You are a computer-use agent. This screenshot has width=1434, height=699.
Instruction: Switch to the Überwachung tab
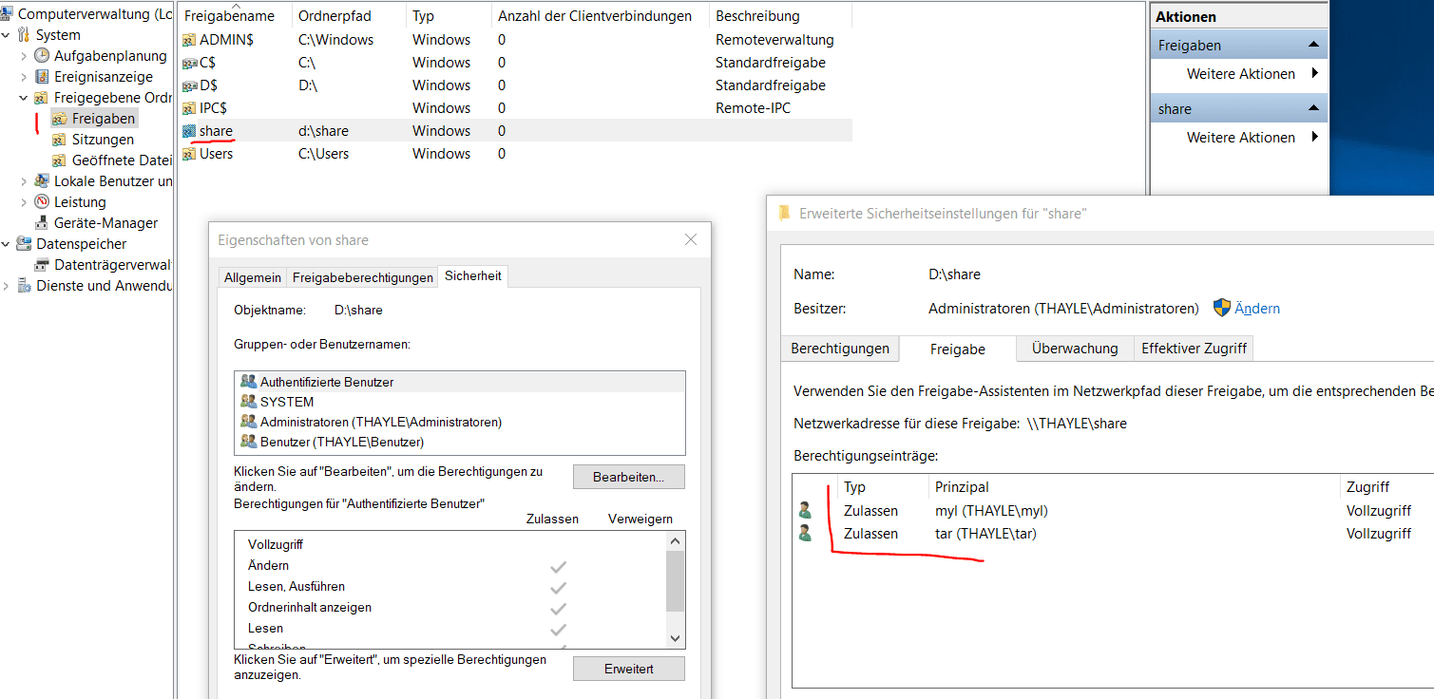pos(1075,349)
